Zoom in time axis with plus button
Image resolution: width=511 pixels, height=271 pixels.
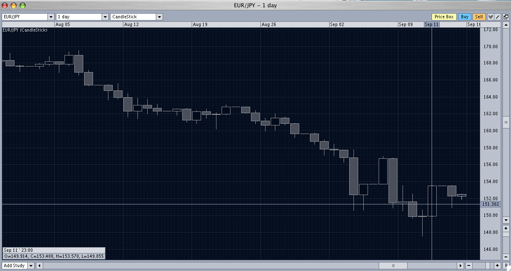497,265
